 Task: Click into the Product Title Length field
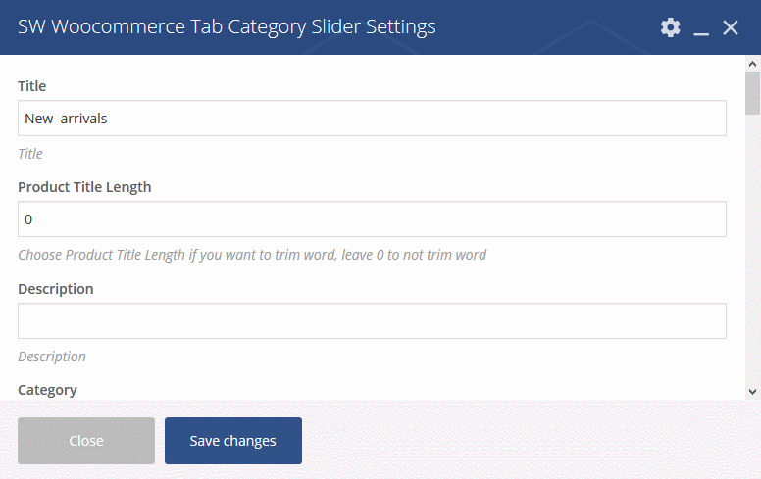(x=372, y=219)
